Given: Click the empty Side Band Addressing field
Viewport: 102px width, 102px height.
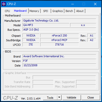Looking at the screenshot, I should pyautogui.click(x=43, y=86).
